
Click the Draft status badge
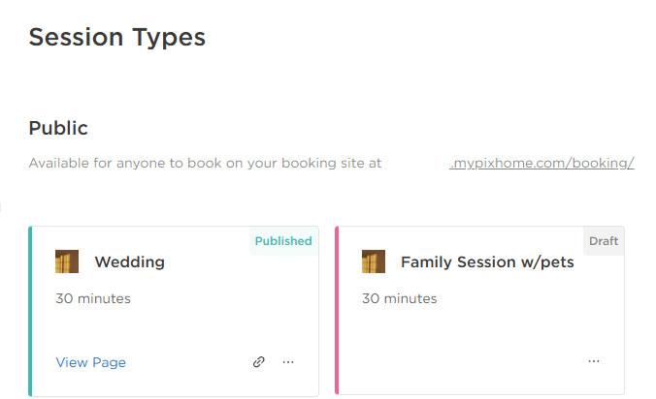coord(604,241)
